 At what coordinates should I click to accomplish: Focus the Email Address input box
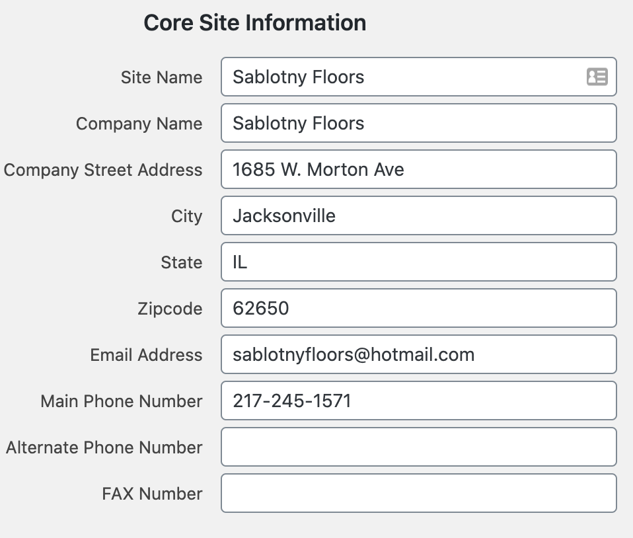[x=419, y=354]
